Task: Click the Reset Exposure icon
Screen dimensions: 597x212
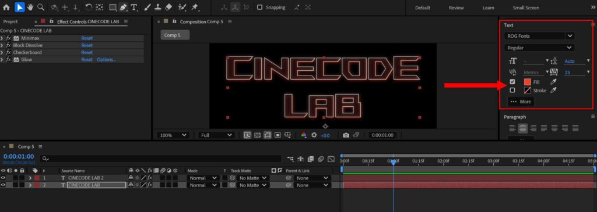Action: click(x=314, y=135)
